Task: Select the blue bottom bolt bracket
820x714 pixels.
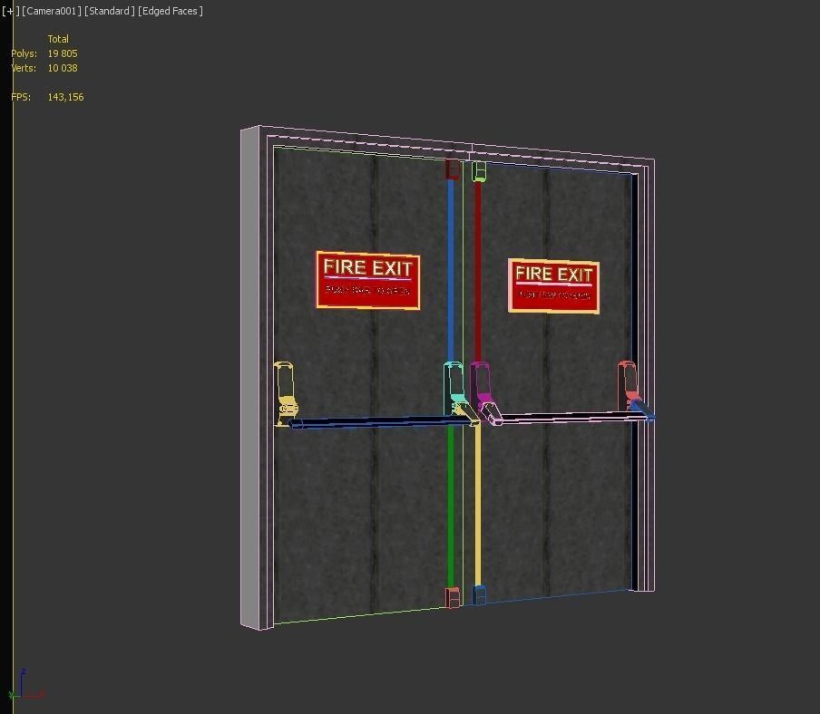Action: pos(479,595)
